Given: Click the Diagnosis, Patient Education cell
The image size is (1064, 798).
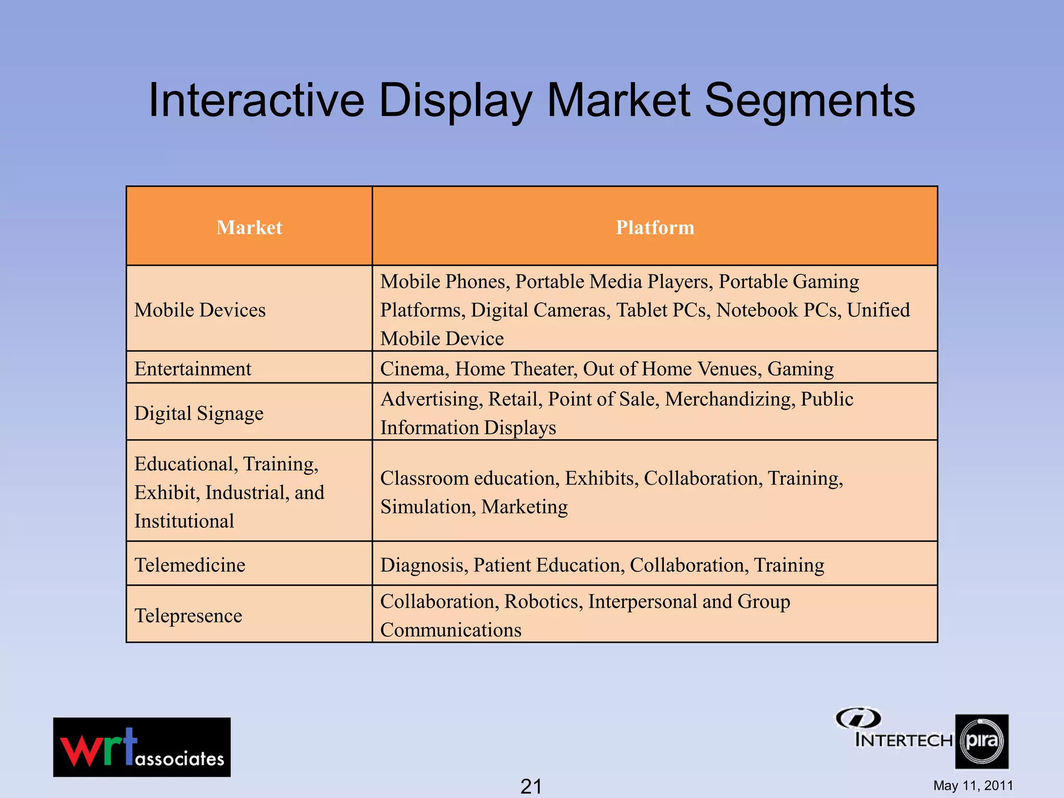Looking at the screenshot, I should pyautogui.click(x=655, y=564).
